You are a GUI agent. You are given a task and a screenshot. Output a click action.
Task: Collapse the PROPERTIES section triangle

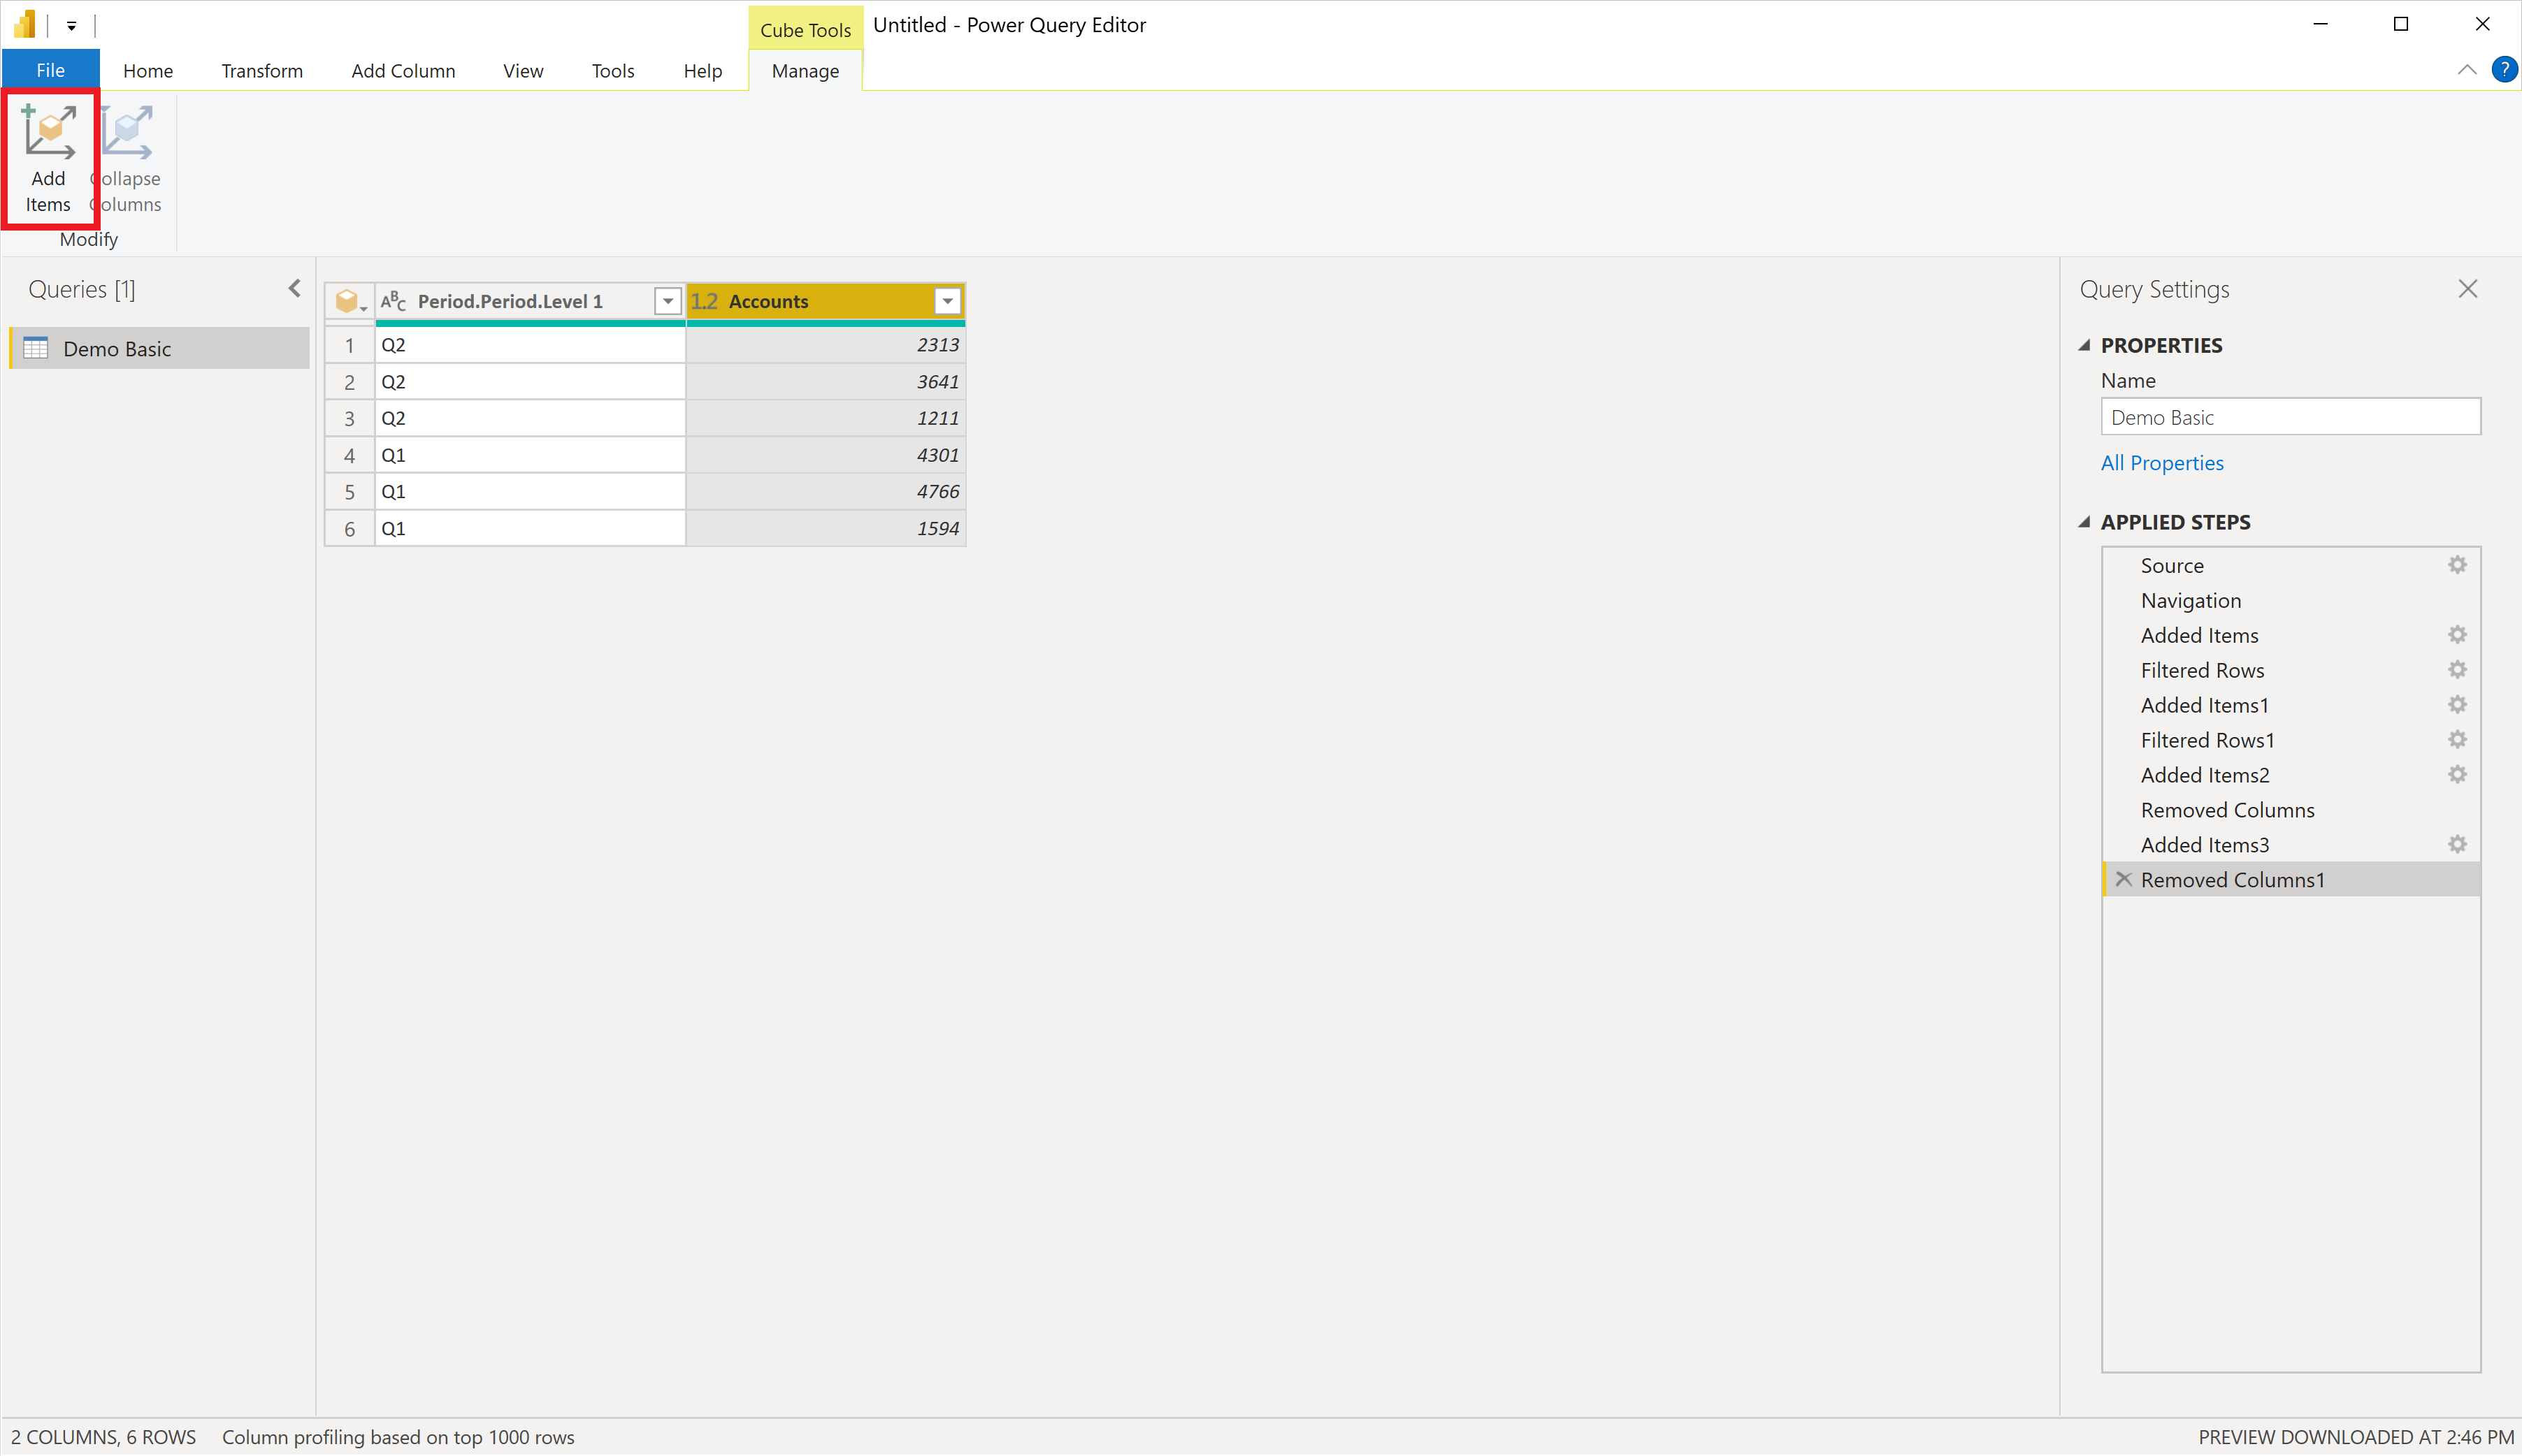point(2085,345)
